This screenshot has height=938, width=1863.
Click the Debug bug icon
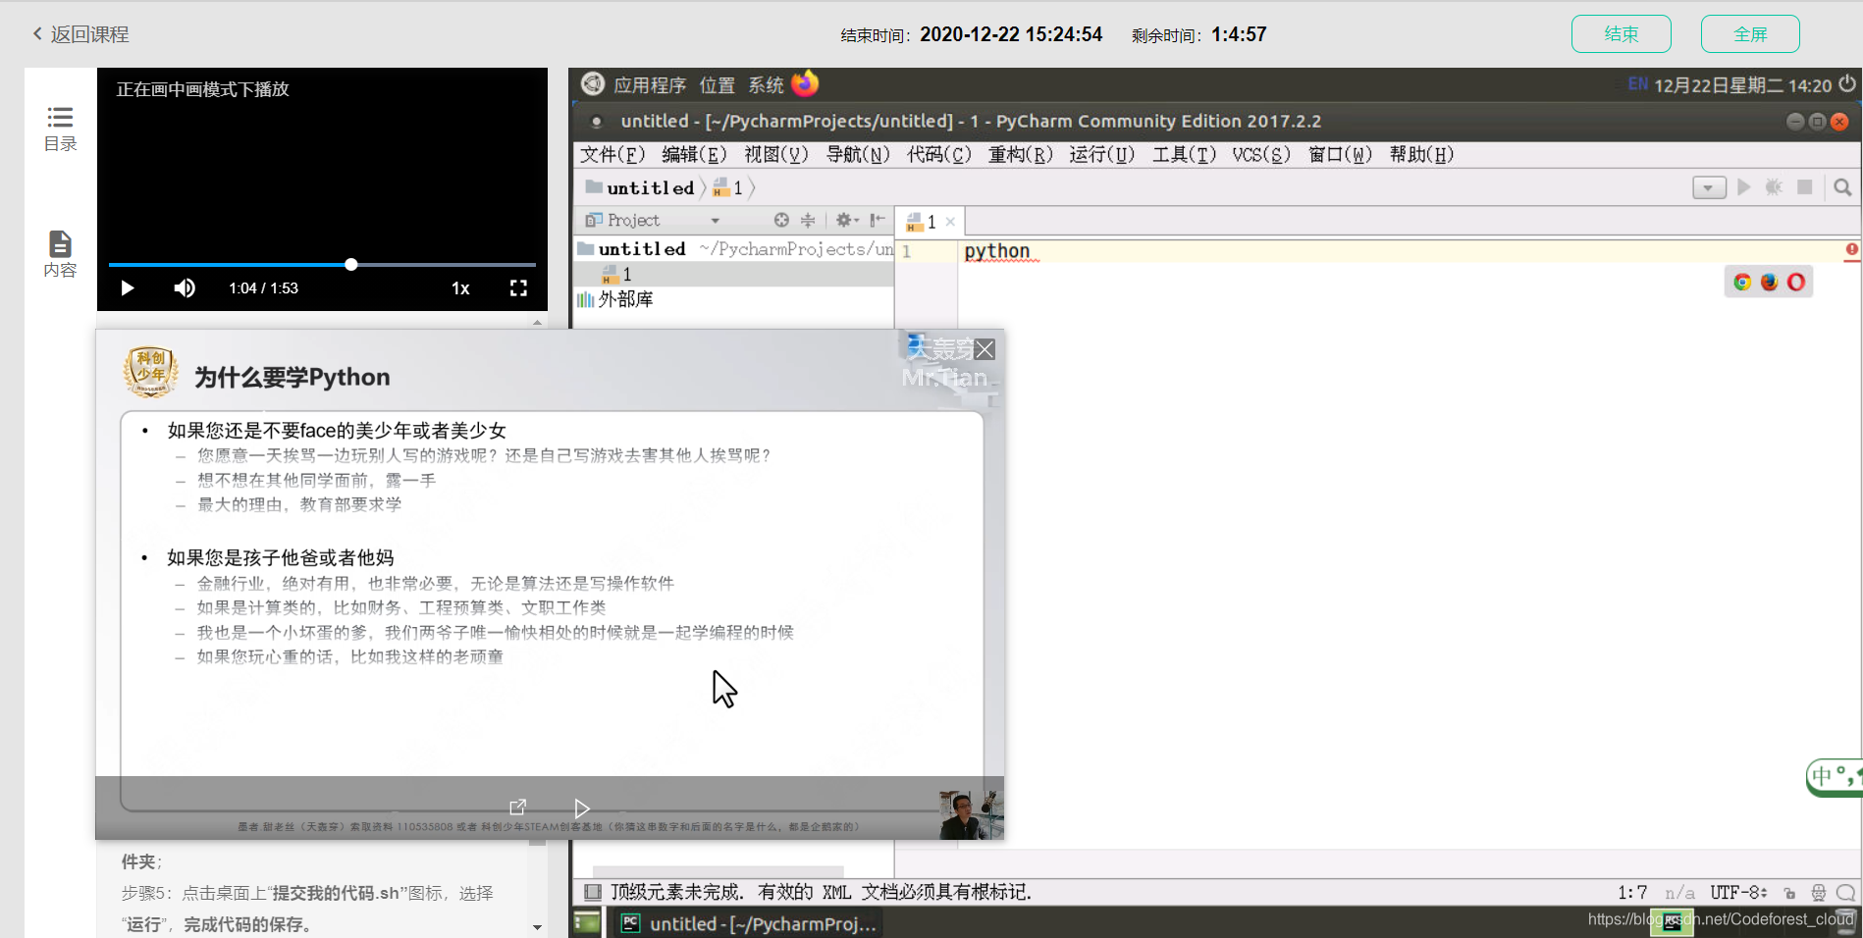click(x=1774, y=187)
